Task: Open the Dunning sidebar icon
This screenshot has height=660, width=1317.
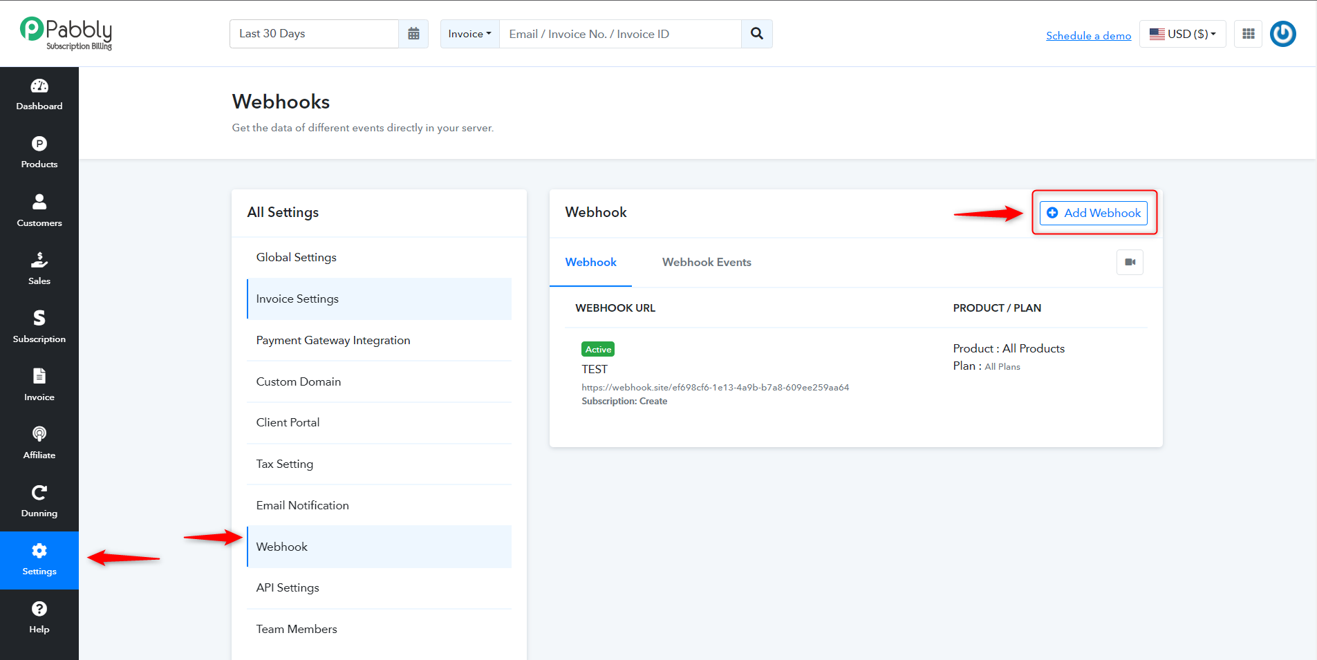Action: pyautogui.click(x=39, y=492)
